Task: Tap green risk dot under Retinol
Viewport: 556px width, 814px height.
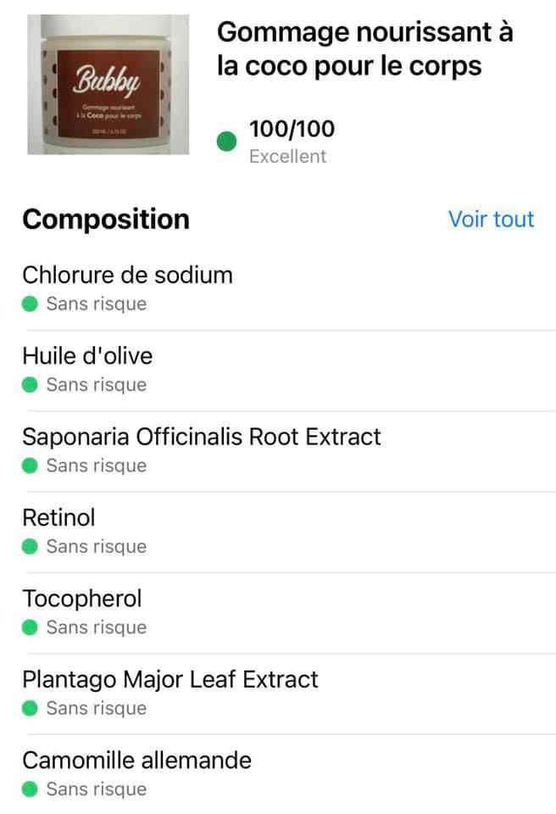Action: coord(31,547)
